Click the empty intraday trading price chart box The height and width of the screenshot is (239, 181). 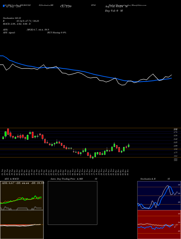click(72, 203)
